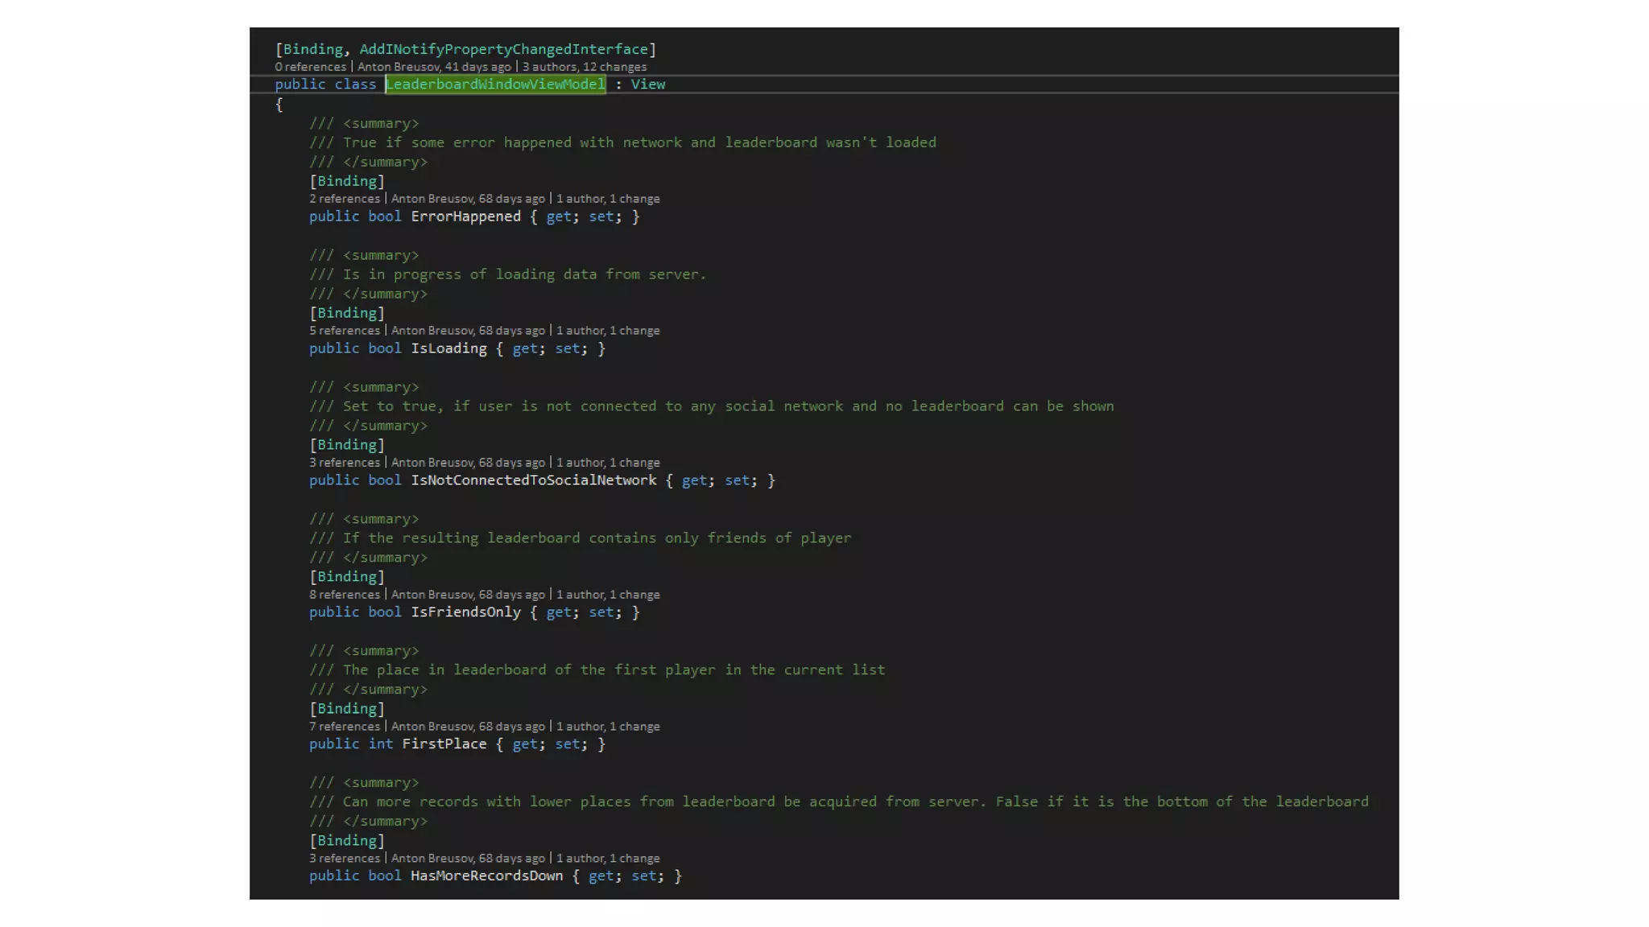
Task: Open the '7 references' link above FirstPlace
Action: coord(345,727)
